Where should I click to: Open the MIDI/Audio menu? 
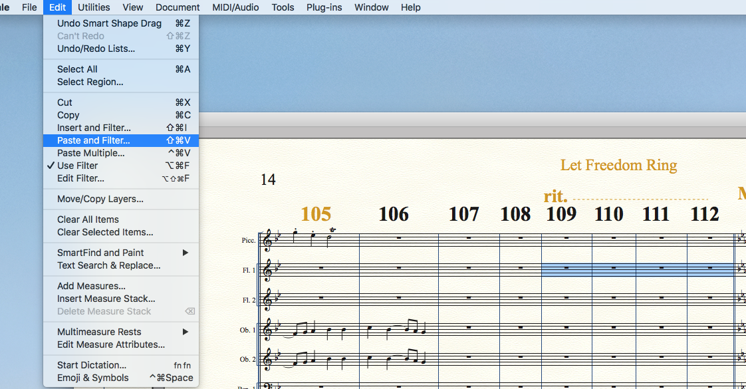point(235,7)
